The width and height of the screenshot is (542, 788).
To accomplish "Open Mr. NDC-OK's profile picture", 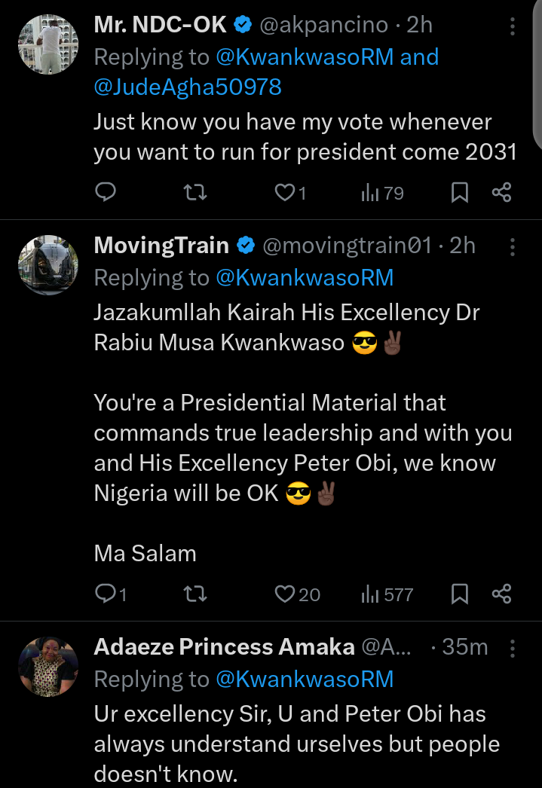I will [x=48, y=44].
